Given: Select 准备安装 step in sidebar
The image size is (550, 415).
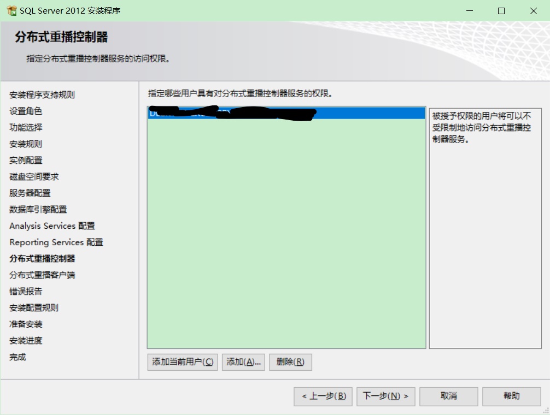Looking at the screenshot, I should point(26,324).
